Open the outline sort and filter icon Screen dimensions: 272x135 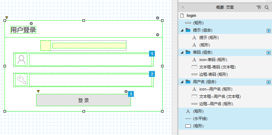[259, 7]
